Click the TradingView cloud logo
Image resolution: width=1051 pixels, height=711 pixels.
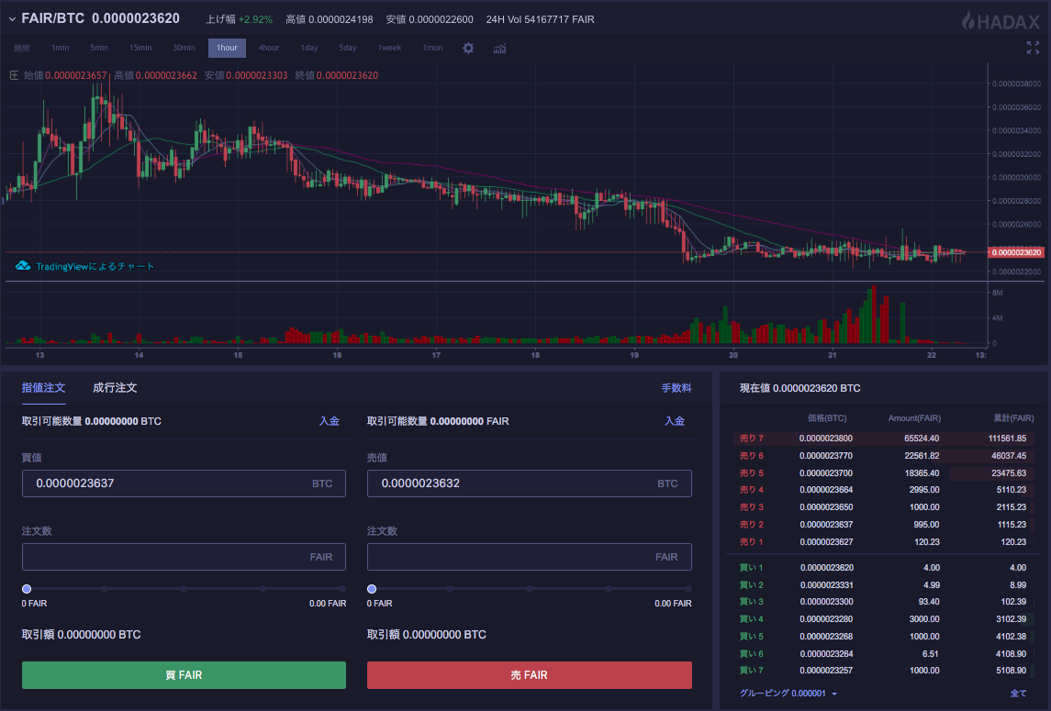[24, 266]
